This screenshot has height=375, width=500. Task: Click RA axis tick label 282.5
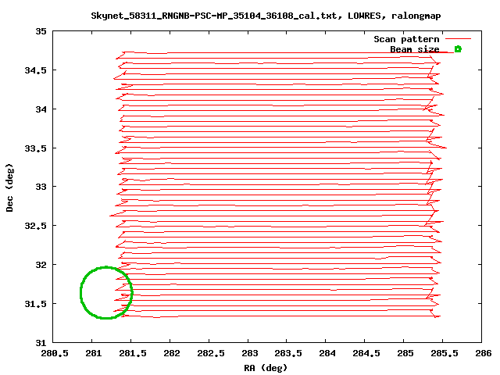[210, 353]
